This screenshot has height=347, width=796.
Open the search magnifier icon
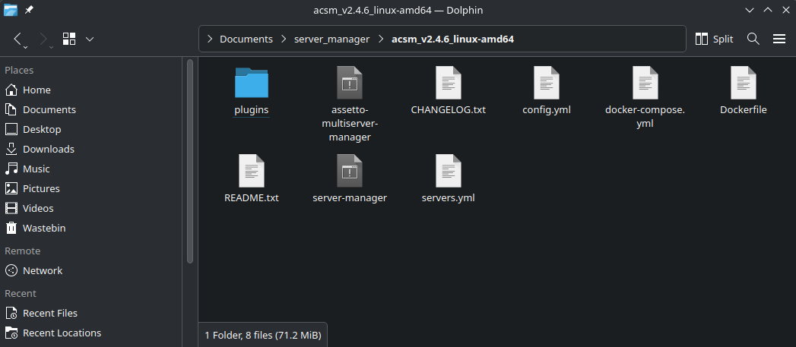[753, 39]
